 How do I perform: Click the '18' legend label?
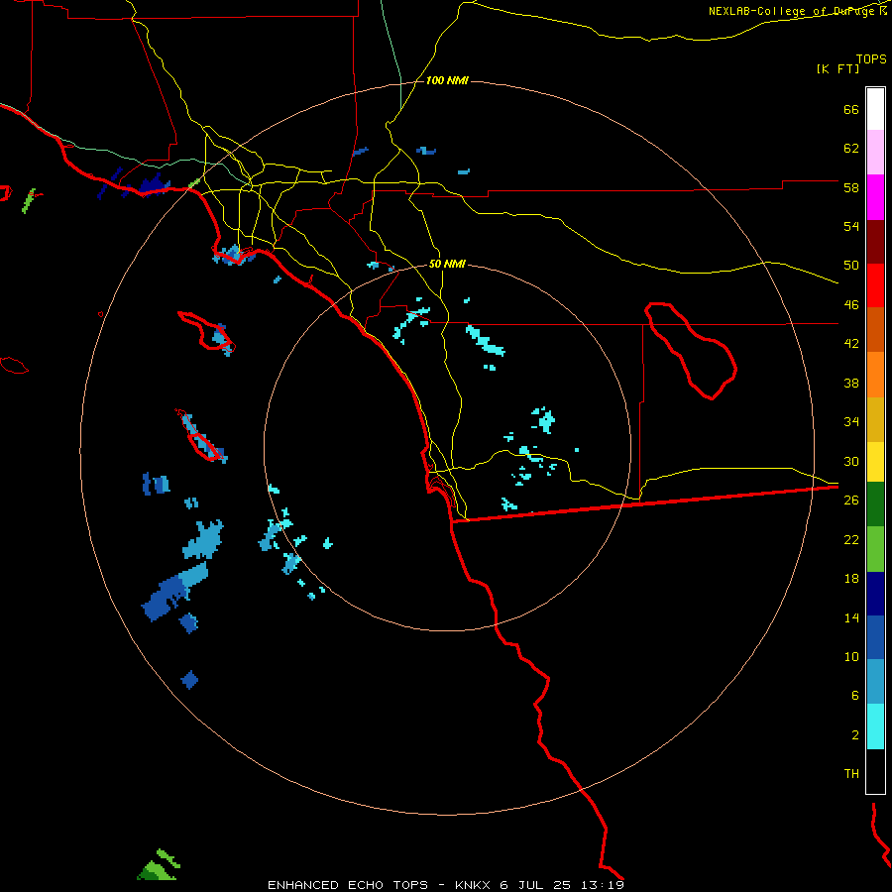click(x=851, y=579)
